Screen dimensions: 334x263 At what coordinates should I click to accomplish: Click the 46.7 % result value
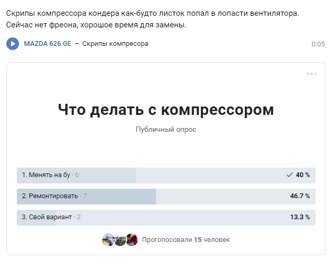point(300,196)
